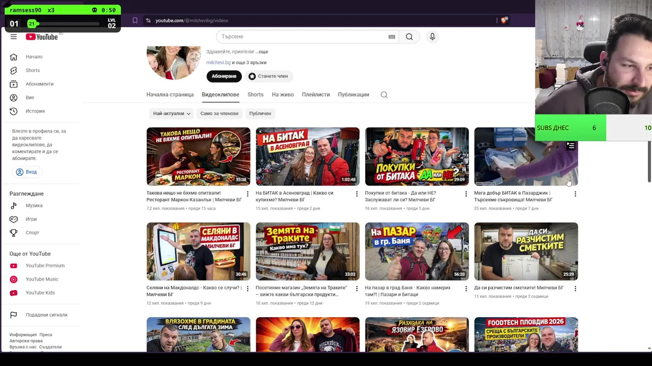Open options menu for Битак в Асеновград video

(357, 194)
